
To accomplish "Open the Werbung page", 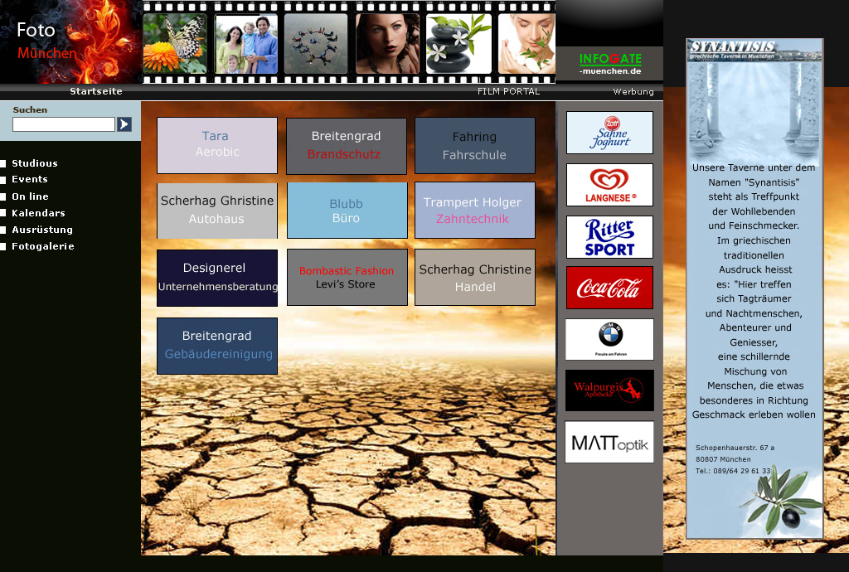I will click(x=633, y=91).
